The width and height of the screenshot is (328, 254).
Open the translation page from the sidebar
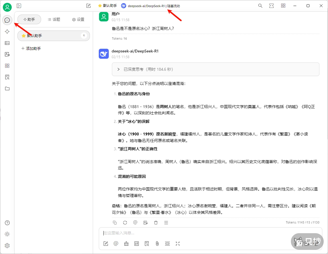[x=7, y=54]
